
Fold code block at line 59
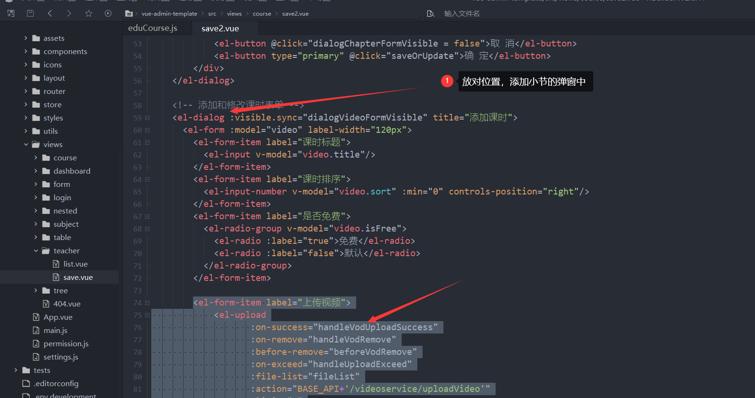(x=147, y=118)
